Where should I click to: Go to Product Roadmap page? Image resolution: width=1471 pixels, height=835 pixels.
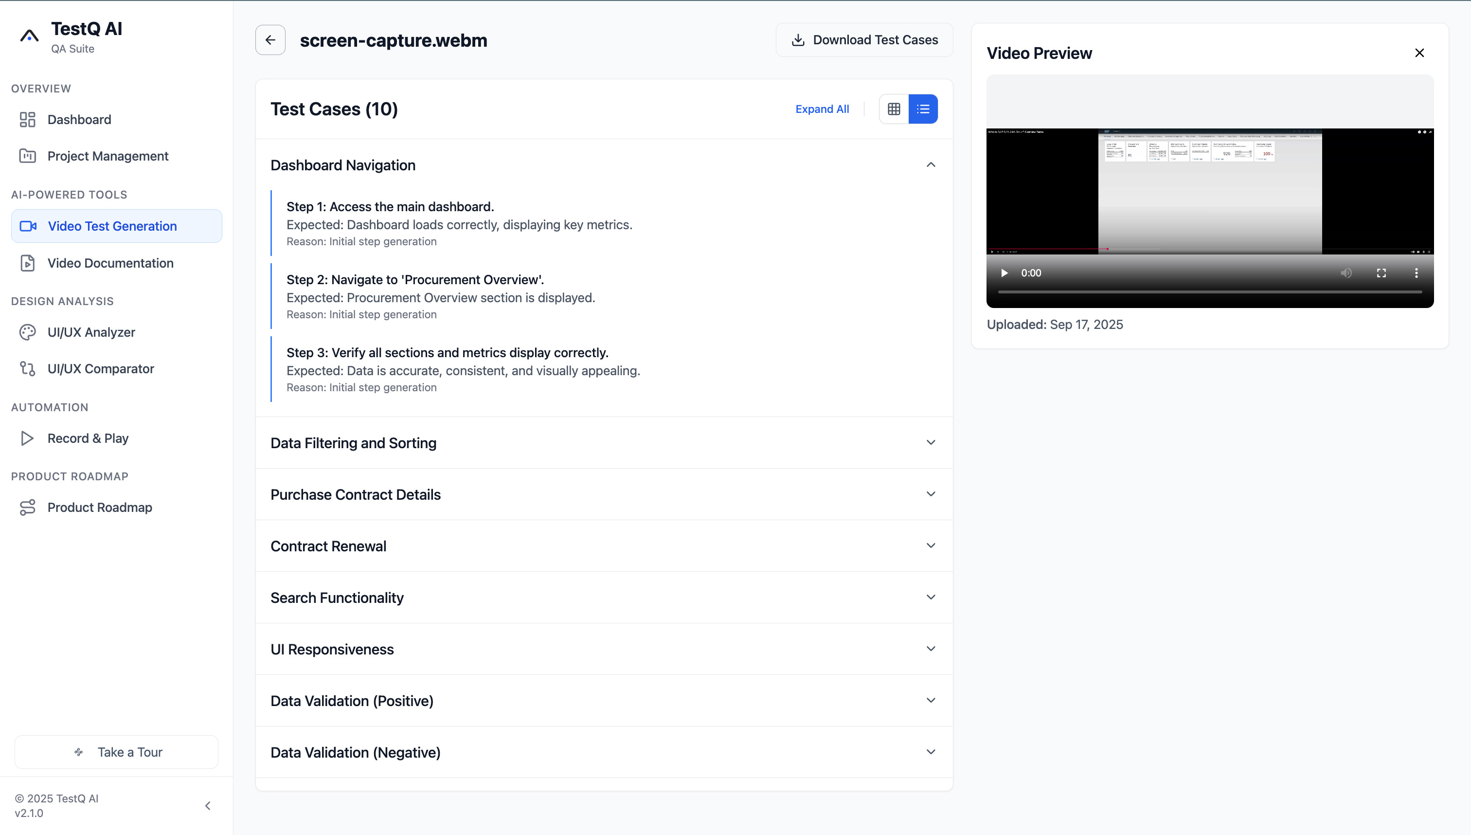pos(99,508)
